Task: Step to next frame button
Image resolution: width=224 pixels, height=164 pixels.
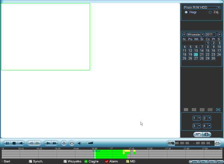Action: click(37, 143)
